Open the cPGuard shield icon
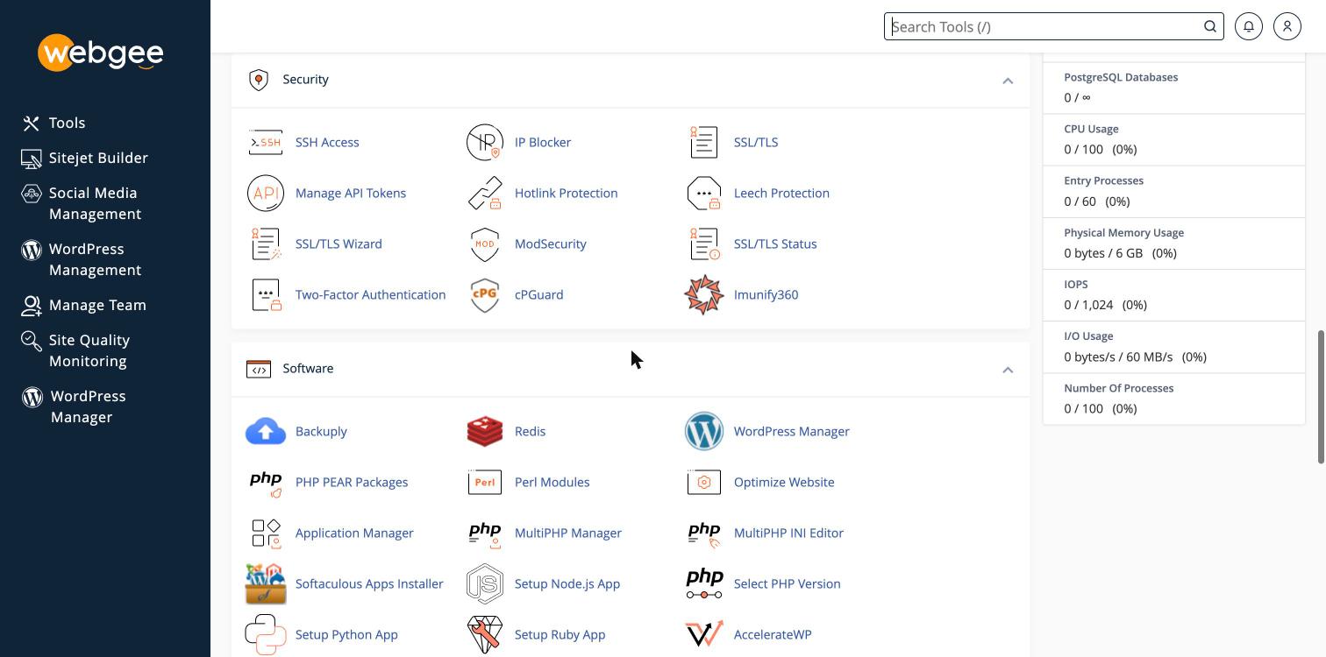The image size is (1326, 657). point(485,294)
